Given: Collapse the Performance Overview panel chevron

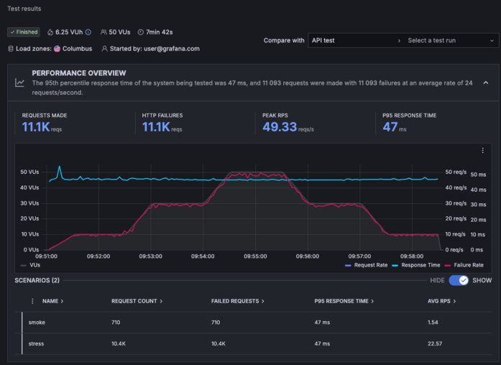Looking at the screenshot, I should point(486,83).
